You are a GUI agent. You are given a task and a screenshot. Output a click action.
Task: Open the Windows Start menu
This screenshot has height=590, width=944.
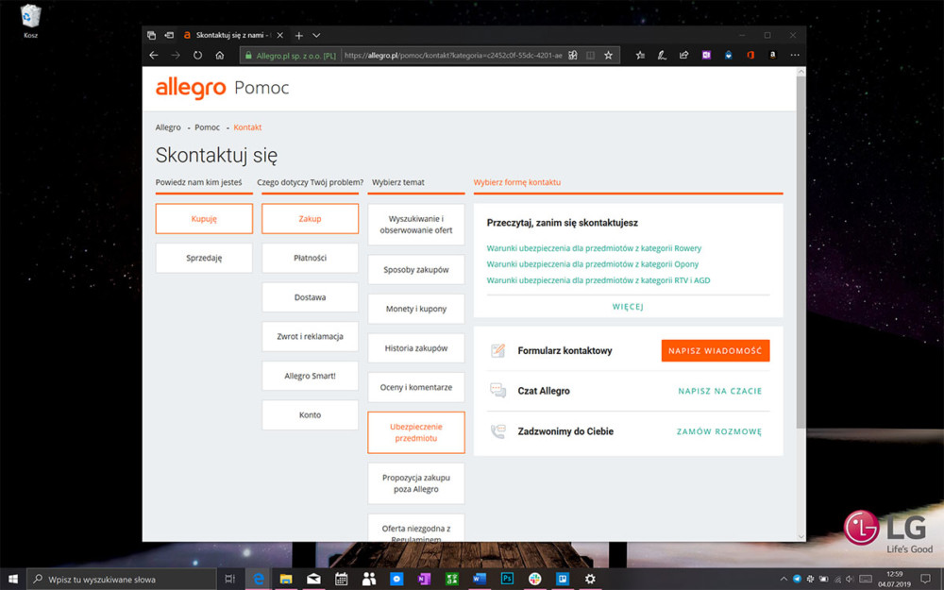pos(12,580)
